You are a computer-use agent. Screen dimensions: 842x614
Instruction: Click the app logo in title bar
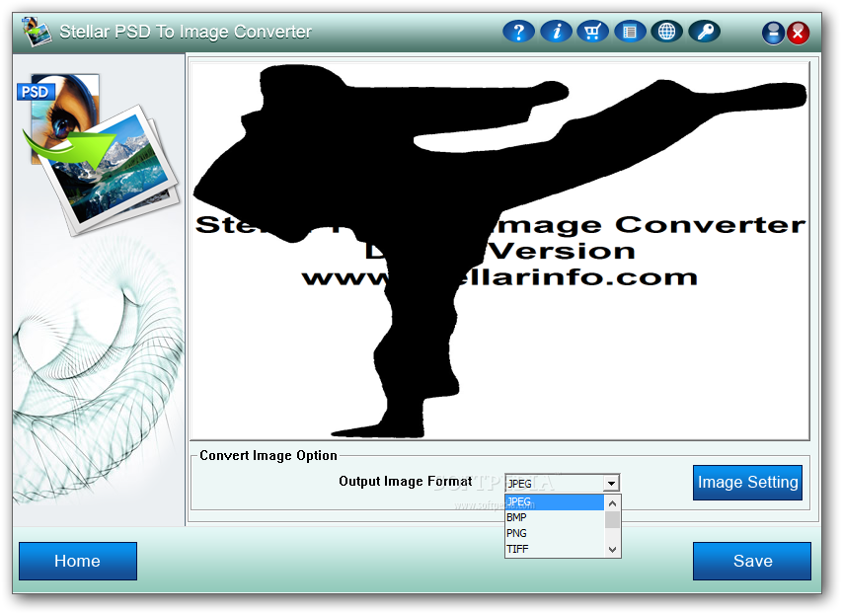pyautogui.click(x=37, y=32)
